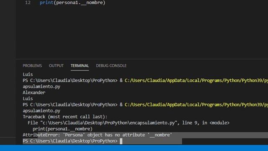Screen dimensions: 268x151
Task: Switch to the PROBLEMS tab
Action: coord(32,66)
